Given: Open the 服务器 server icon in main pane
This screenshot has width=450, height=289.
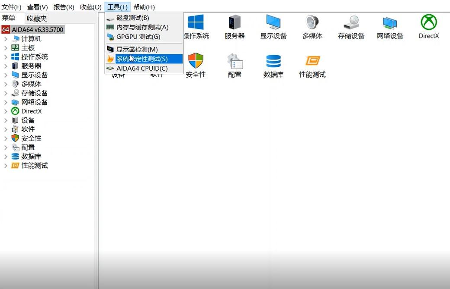Looking at the screenshot, I should pyautogui.click(x=235, y=22).
